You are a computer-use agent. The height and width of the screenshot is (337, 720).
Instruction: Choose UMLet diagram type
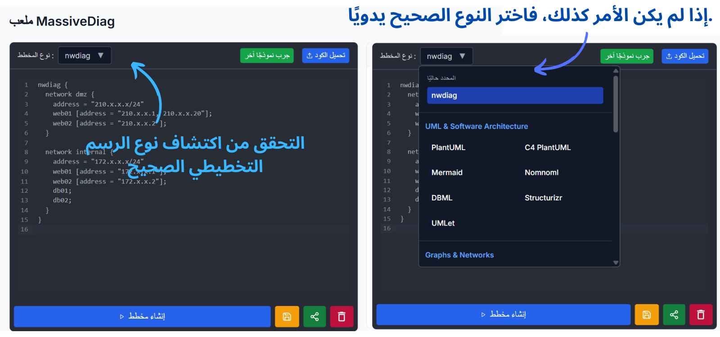point(443,223)
